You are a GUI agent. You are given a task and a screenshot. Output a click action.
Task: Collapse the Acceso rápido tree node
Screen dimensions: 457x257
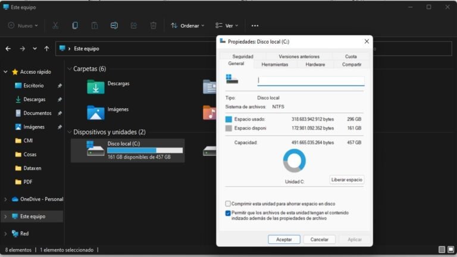tap(5, 71)
